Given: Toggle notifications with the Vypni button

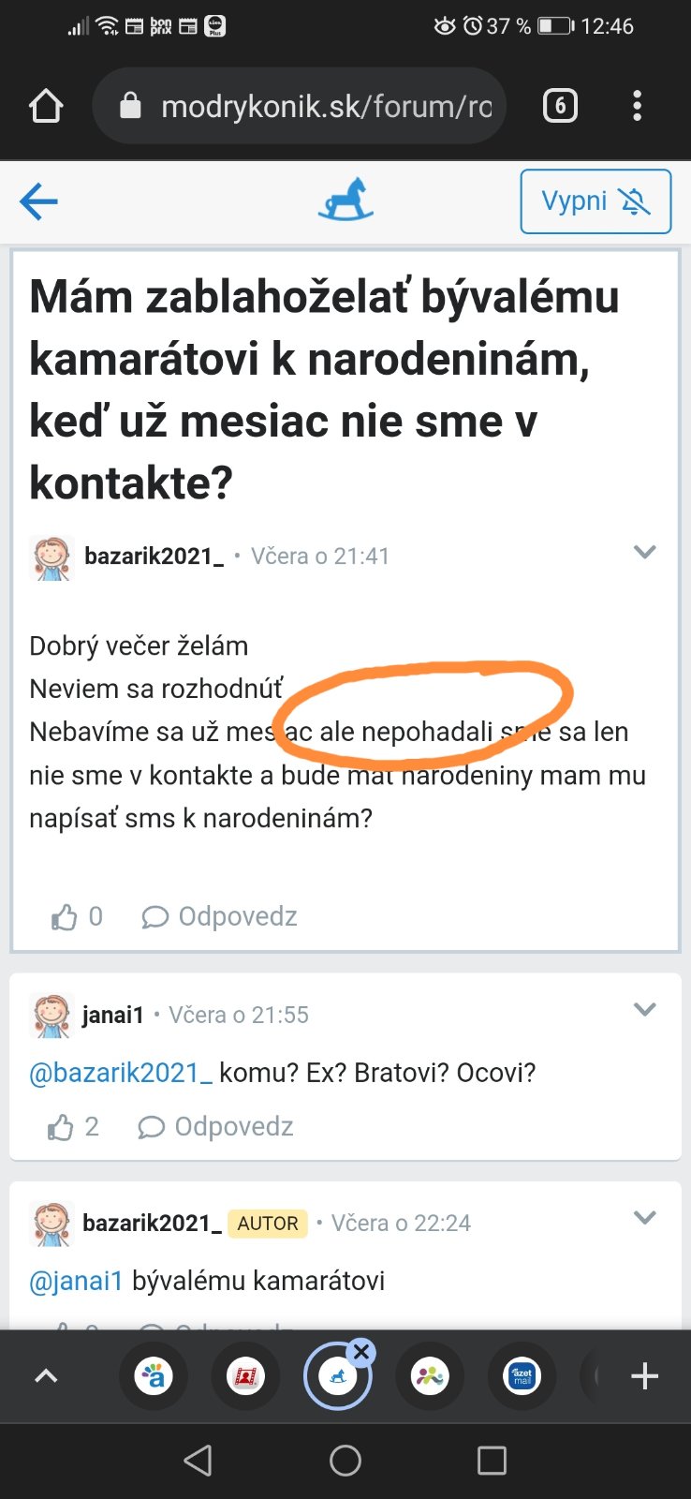Looking at the screenshot, I should pos(595,201).
